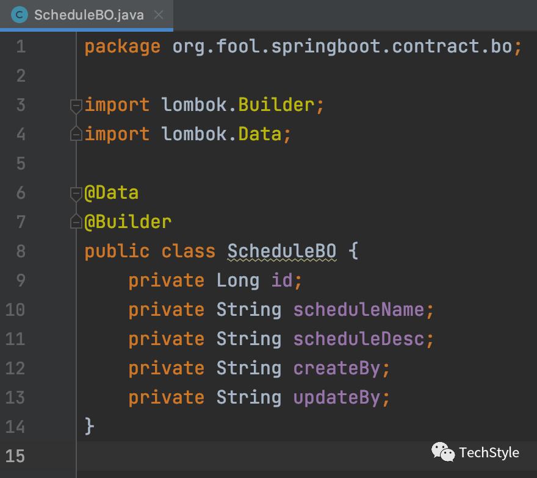This screenshot has width=537, height=478.
Task: Click the updateBy field identifier
Action: click(337, 398)
